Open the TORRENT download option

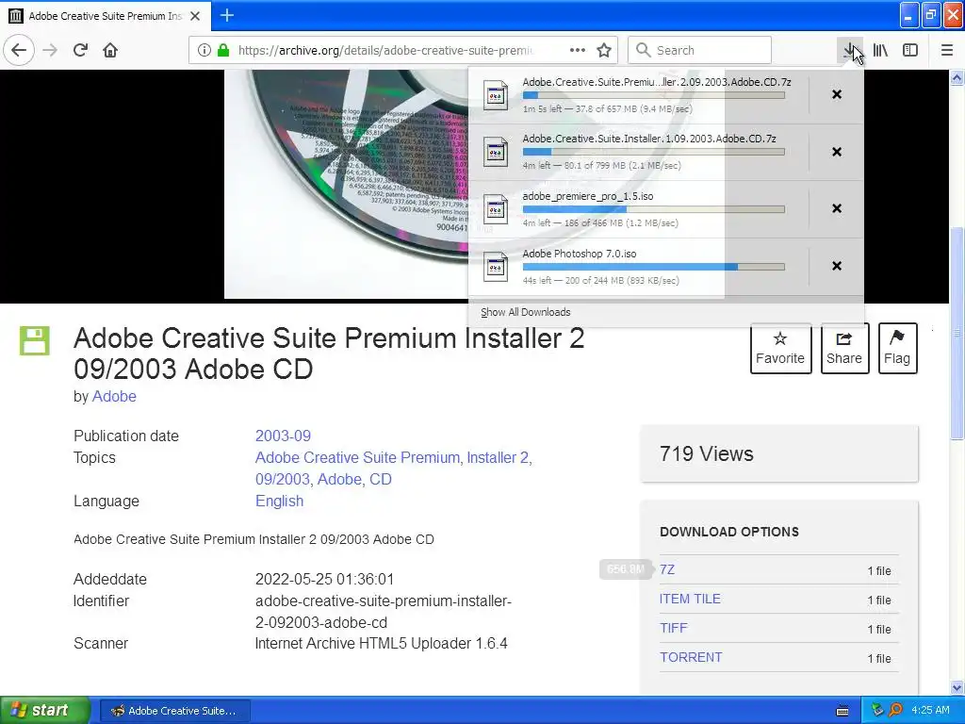tap(691, 657)
